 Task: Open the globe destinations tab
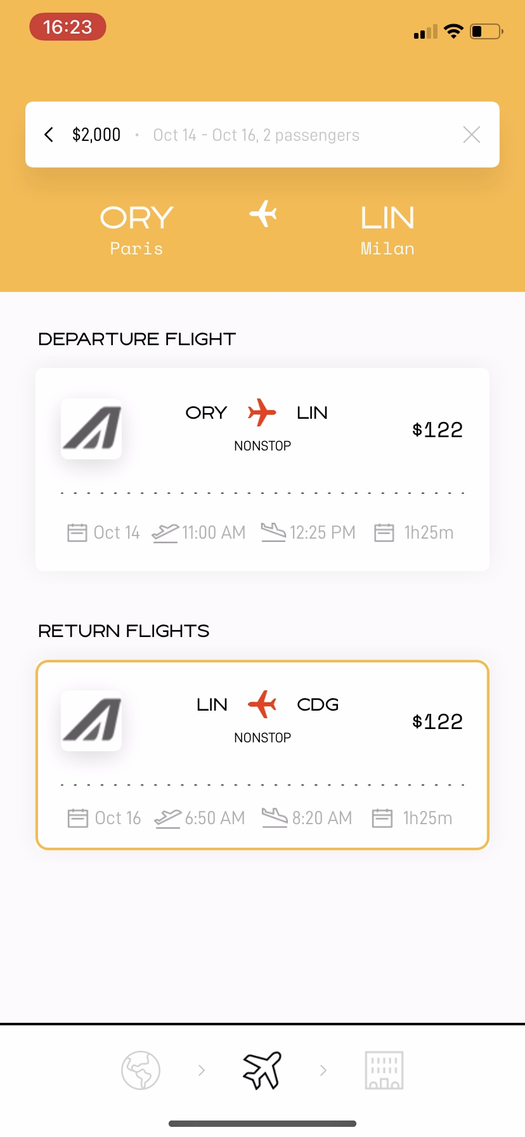click(141, 1070)
